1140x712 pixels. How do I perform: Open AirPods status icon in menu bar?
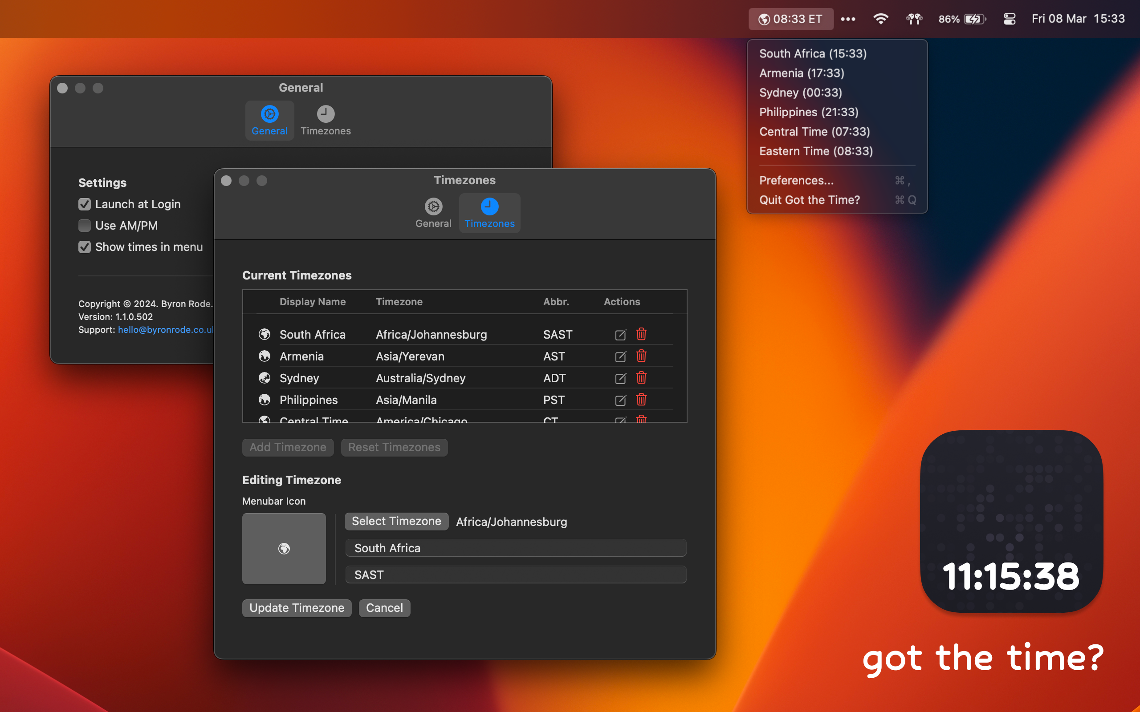(914, 19)
